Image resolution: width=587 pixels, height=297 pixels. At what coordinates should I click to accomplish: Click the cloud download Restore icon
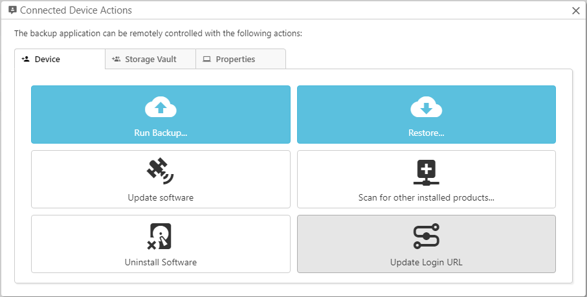(426, 108)
